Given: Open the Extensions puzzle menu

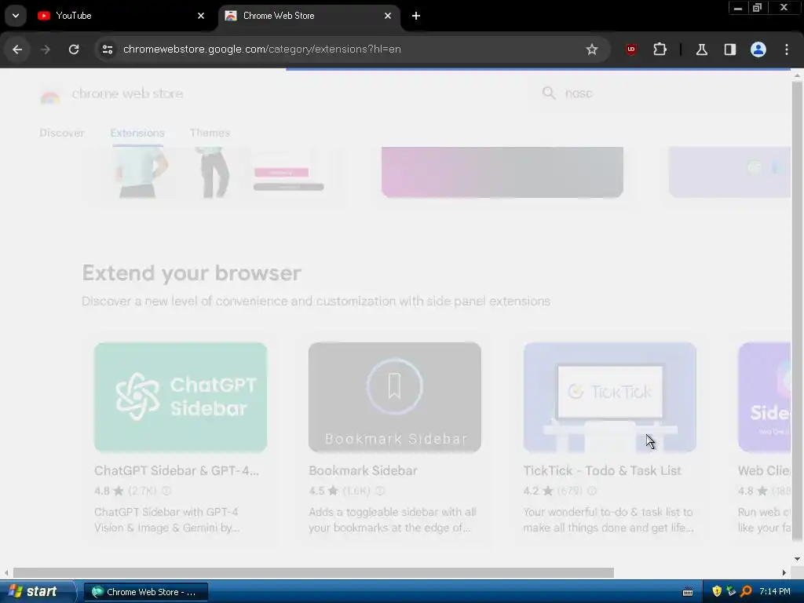Looking at the screenshot, I should 660,49.
